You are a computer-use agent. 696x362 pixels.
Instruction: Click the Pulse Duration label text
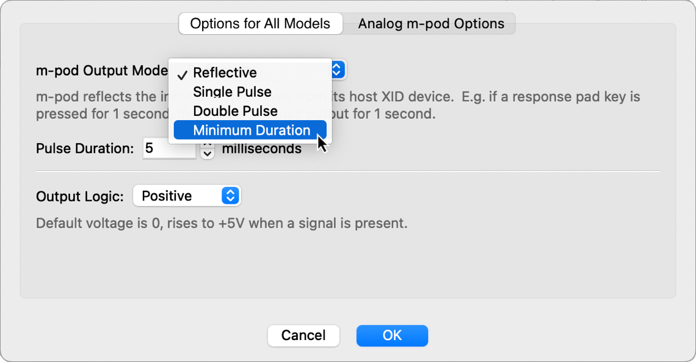(85, 149)
